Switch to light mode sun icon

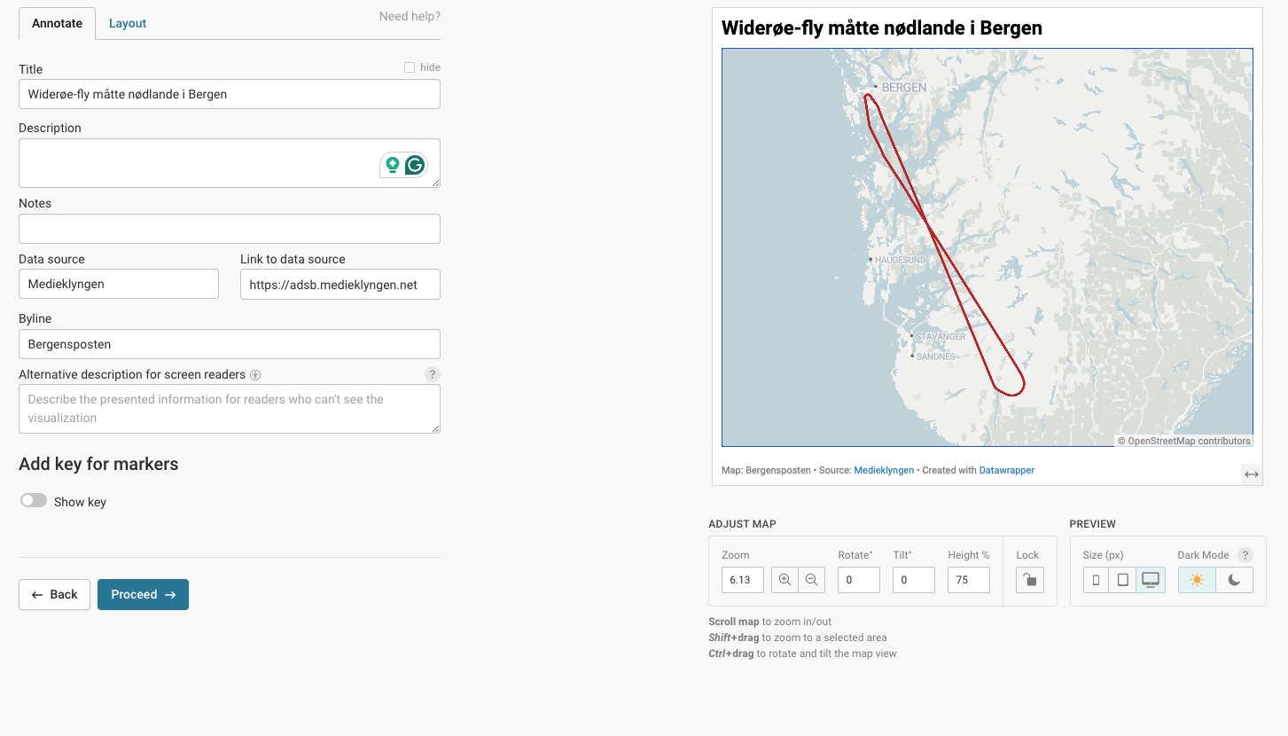pyautogui.click(x=1197, y=580)
